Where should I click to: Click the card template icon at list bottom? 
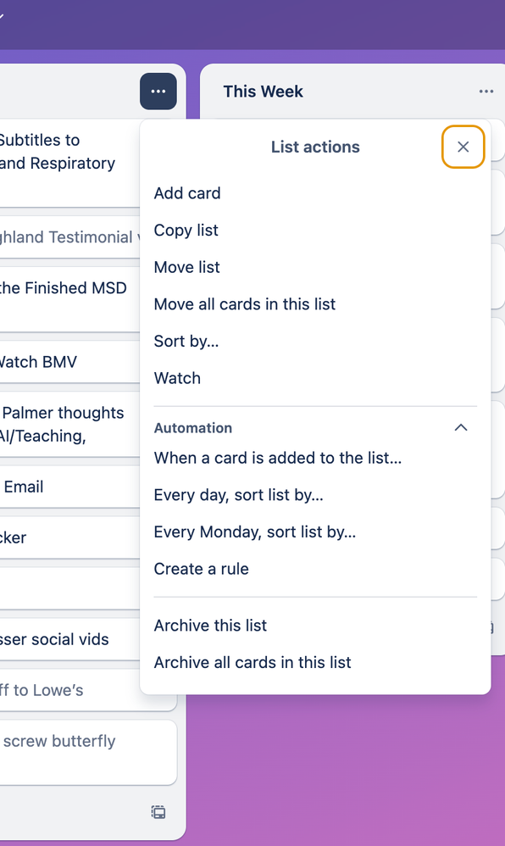tap(158, 812)
